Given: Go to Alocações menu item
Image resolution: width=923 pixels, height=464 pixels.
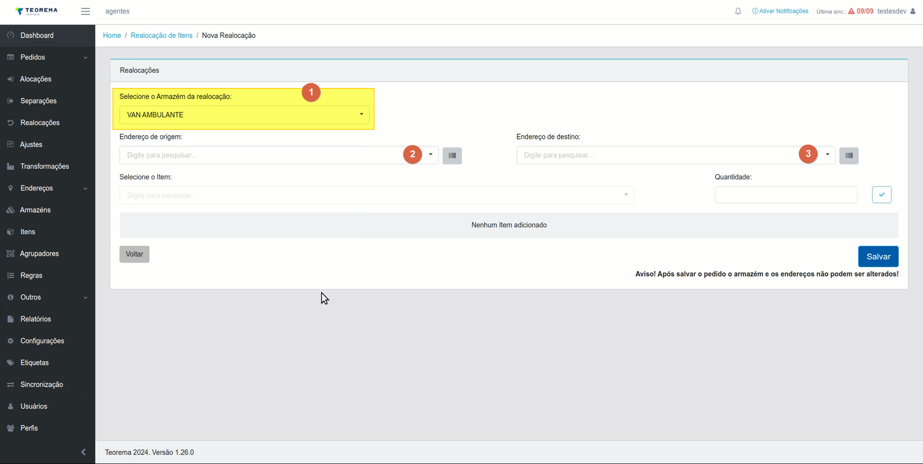Looking at the screenshot, I should (x=48, y=79).
